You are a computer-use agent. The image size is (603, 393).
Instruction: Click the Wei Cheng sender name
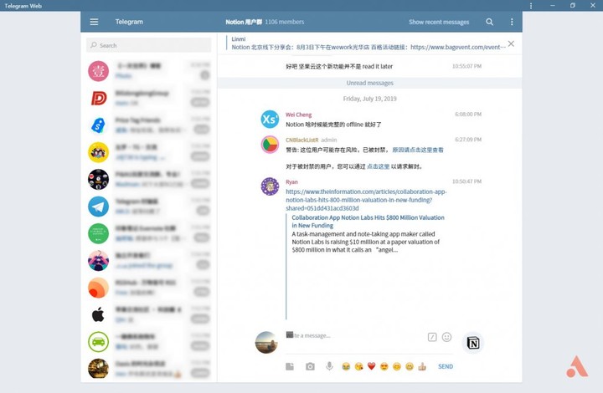tap(298, 115)
